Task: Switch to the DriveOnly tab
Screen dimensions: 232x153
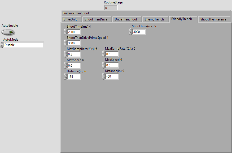Action: click(70, 19)
